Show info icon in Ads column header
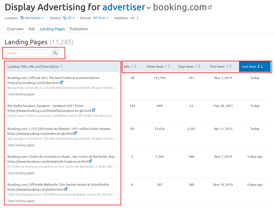 click(132, 66)
